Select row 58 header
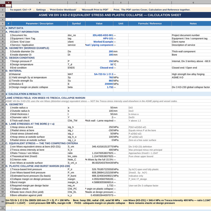211x211 pixels. [x=3, y=202]
